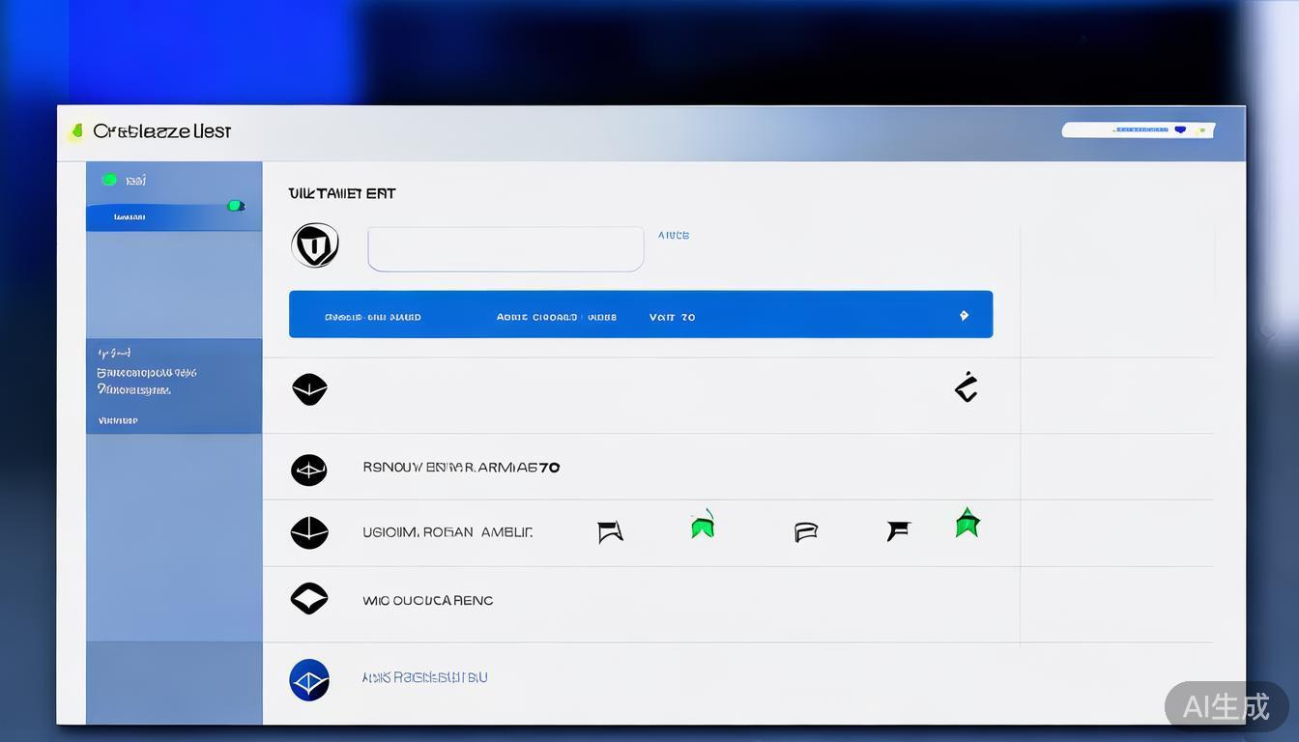Click the green leaf logo in the header
The height and width of the screenshot is (742, 1299).
76,130
